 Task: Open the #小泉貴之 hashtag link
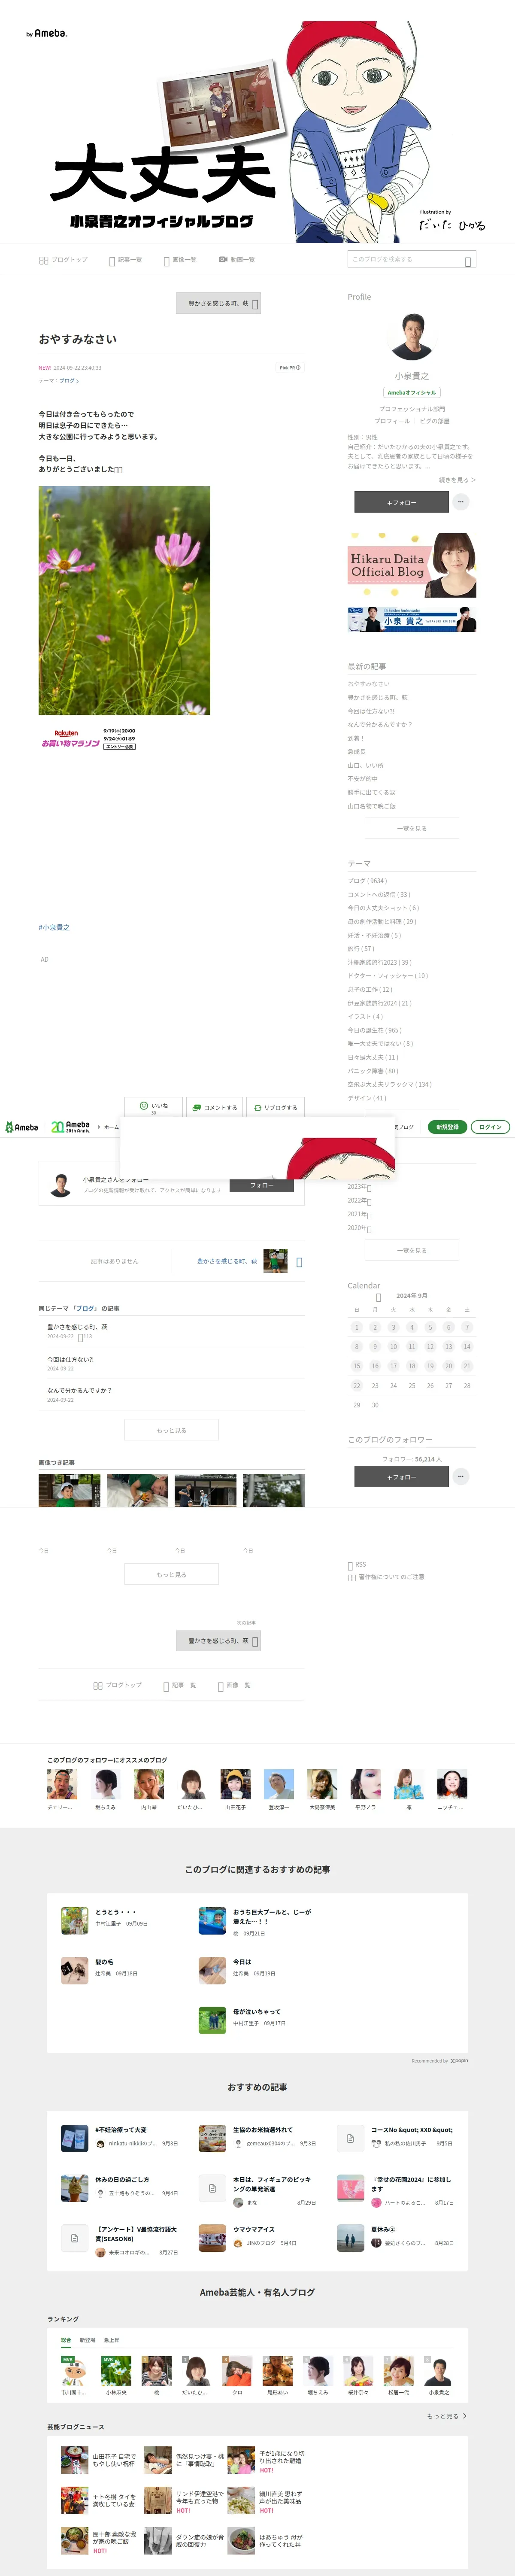pyautogui.click(x=54, y=927)
